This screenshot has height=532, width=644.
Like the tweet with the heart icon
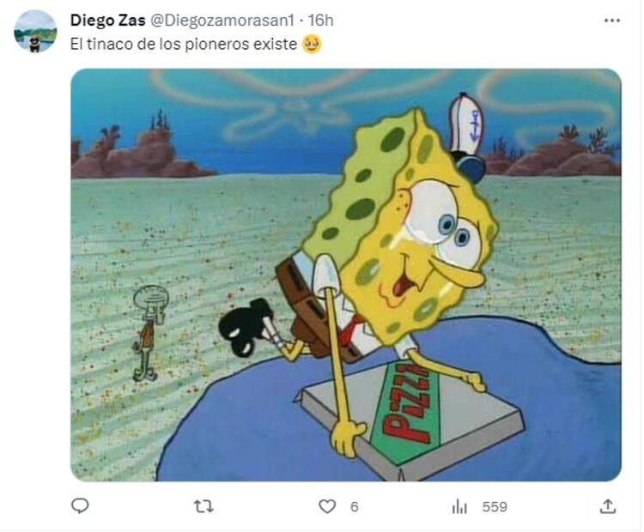pyautogui.click(x=327, y=506)
